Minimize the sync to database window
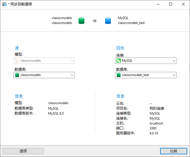This screenshot has height=157, width=190. [x=158, y=4]
